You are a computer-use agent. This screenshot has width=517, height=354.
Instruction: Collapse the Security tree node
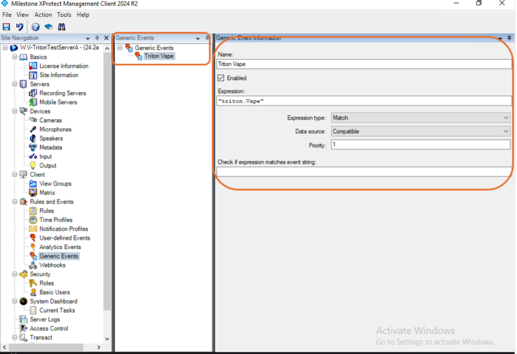click(14, 274)
